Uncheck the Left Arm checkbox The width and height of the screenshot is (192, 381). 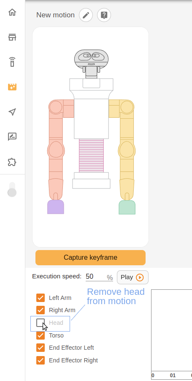tap(41, 298)
